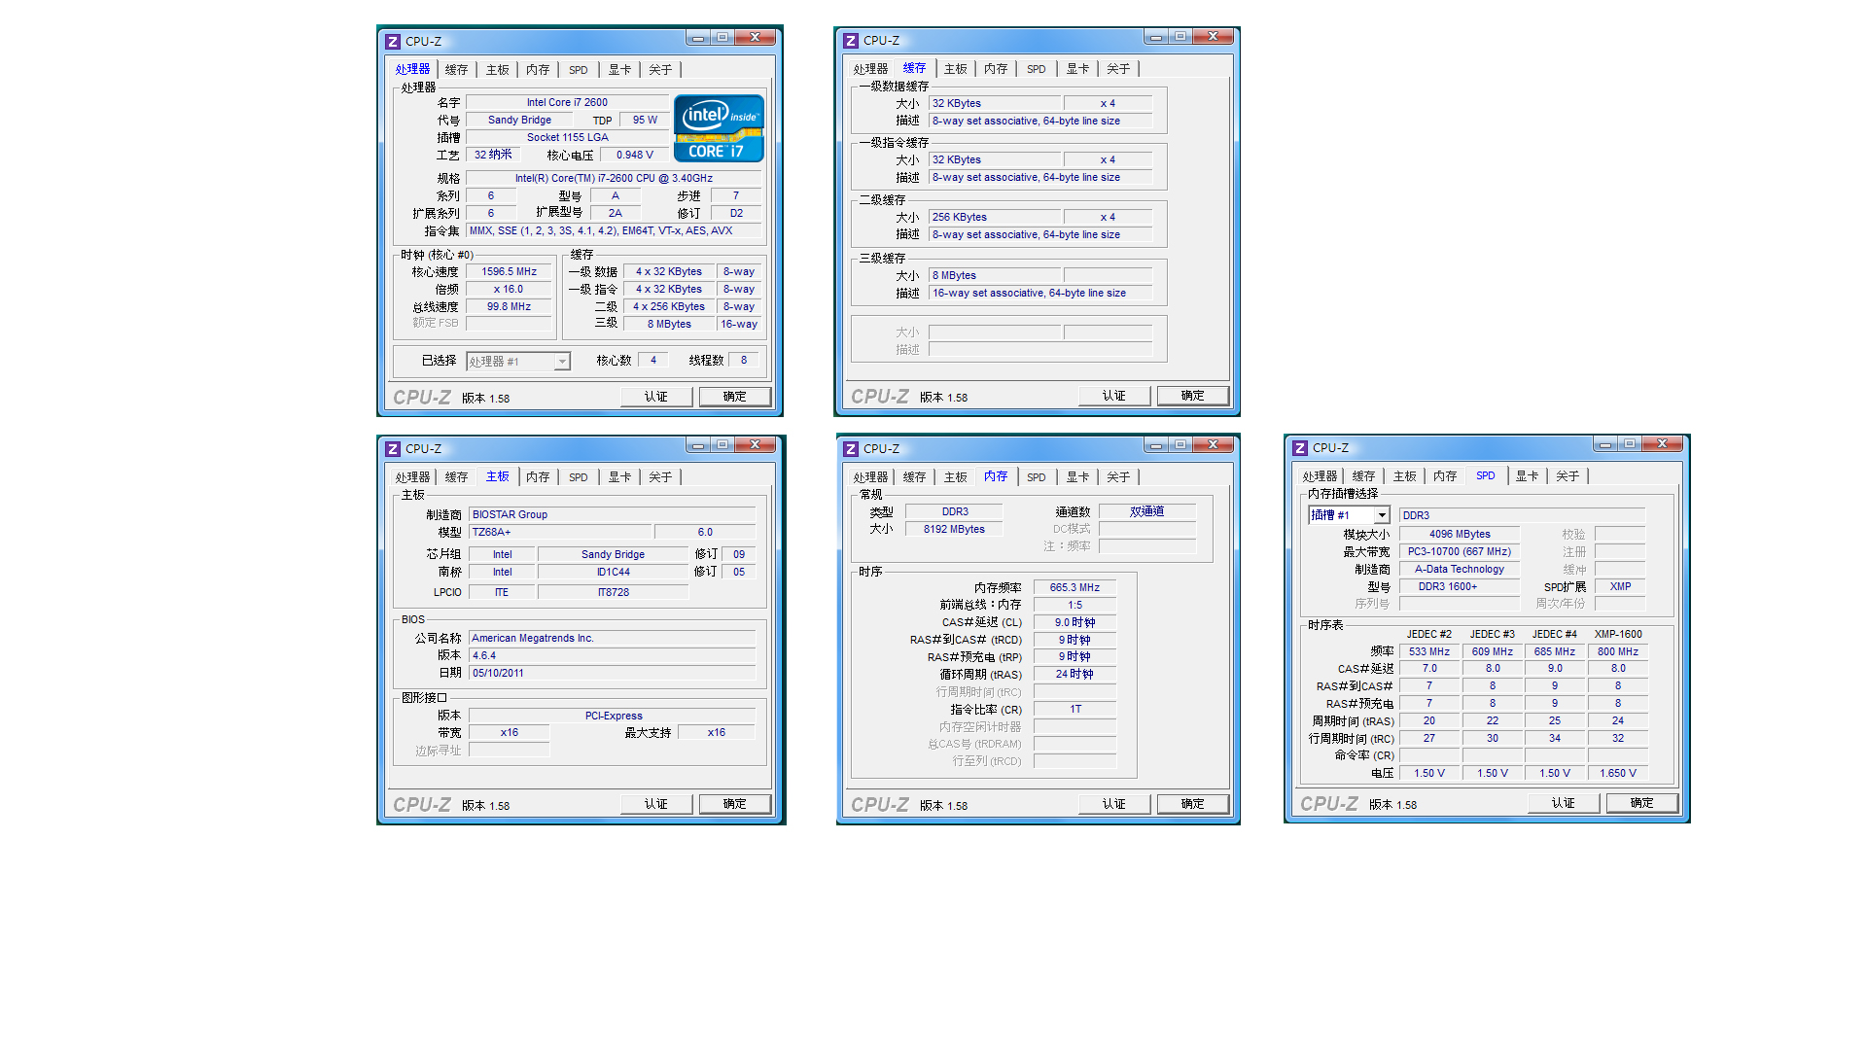Screen dimensions: 1867x1050
Task: Click 认证 button in mainboard window
Action: tap(656, 804)
